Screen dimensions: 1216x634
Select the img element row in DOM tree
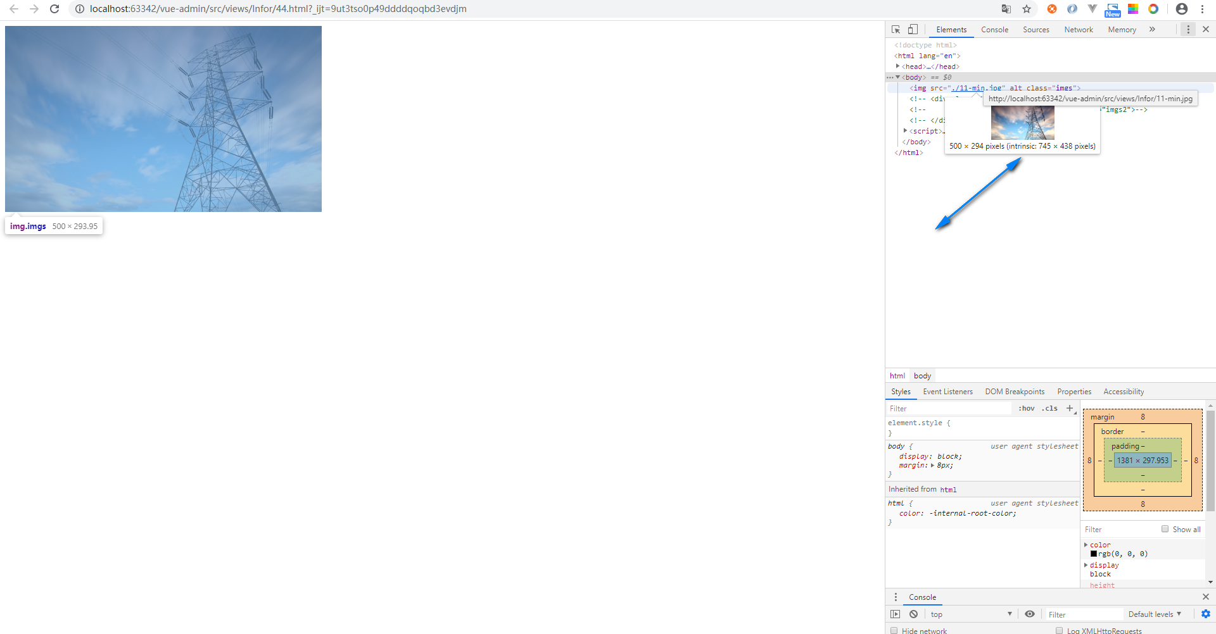pyautogui.click(x=1050, y=88)
